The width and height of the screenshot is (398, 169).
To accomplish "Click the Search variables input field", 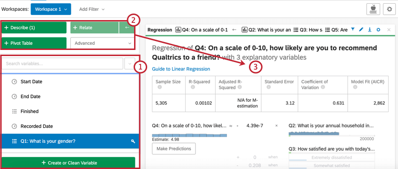I will (62, 63).
